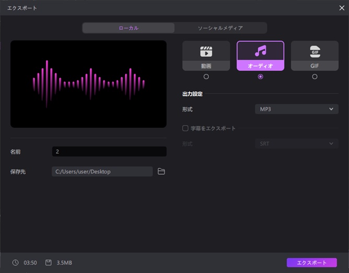Browse for save folder with folder icon

click(161, 171)
